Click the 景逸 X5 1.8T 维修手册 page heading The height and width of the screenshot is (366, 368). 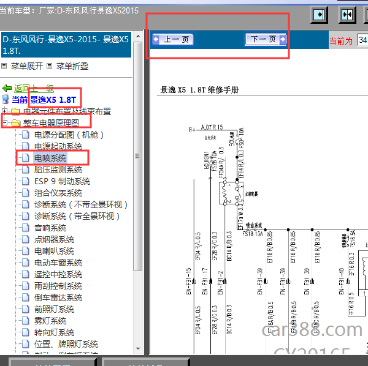pos(199,90)
